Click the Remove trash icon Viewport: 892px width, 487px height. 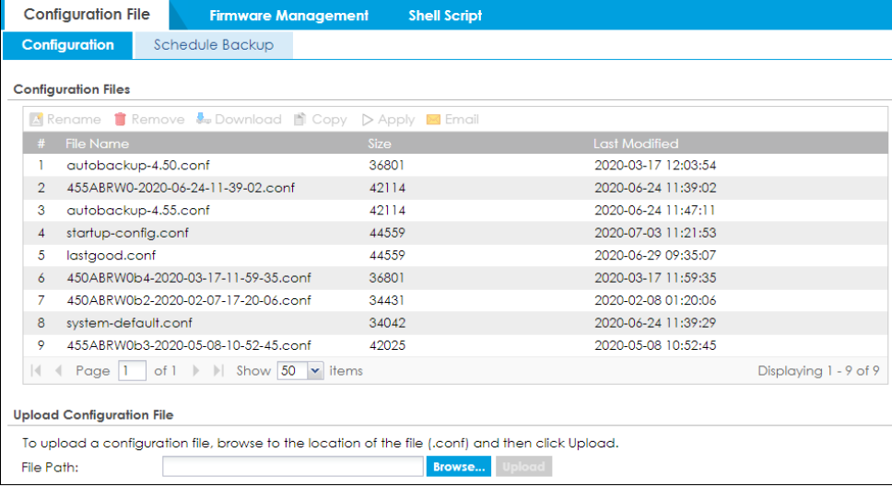(120, 120)
